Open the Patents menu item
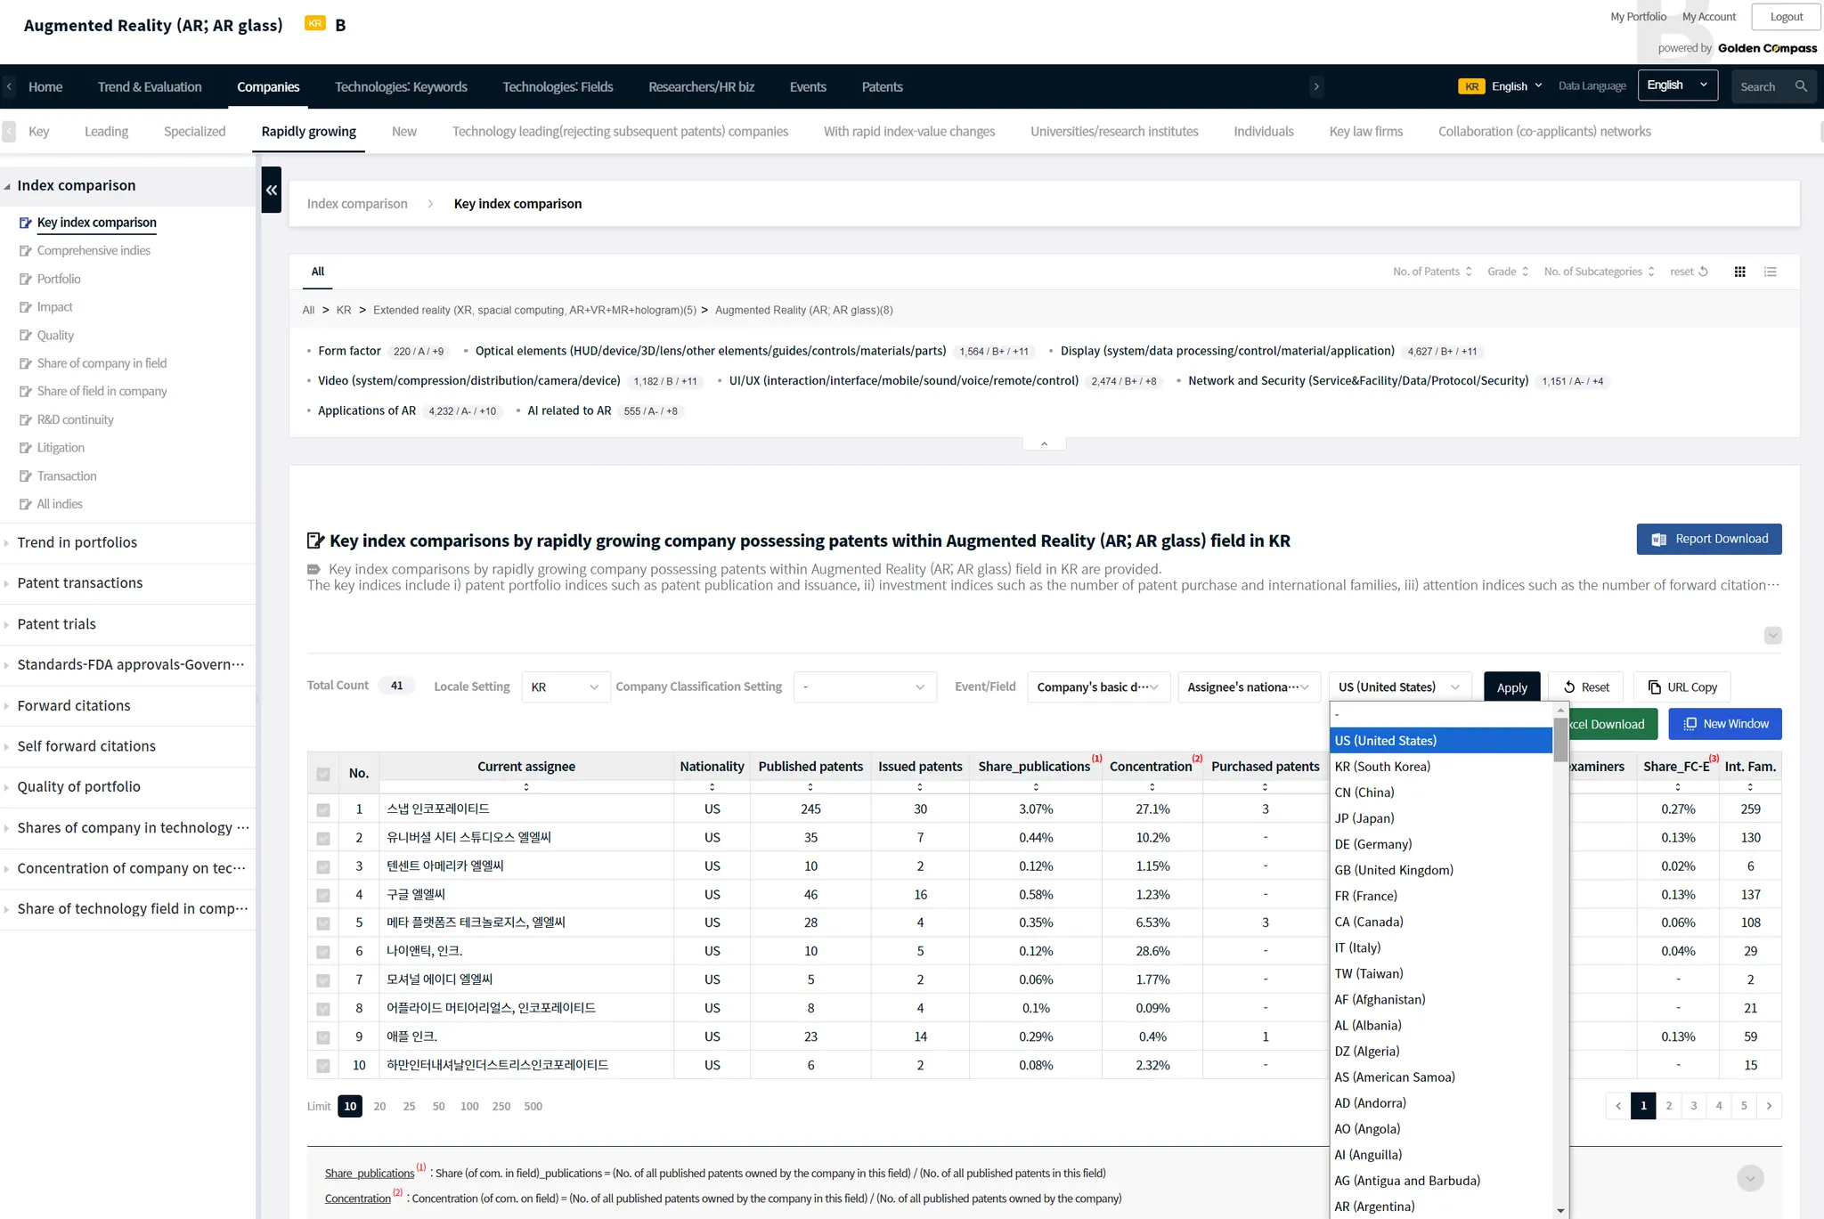Screen dimensions: 1824x1219 (882, 86)
